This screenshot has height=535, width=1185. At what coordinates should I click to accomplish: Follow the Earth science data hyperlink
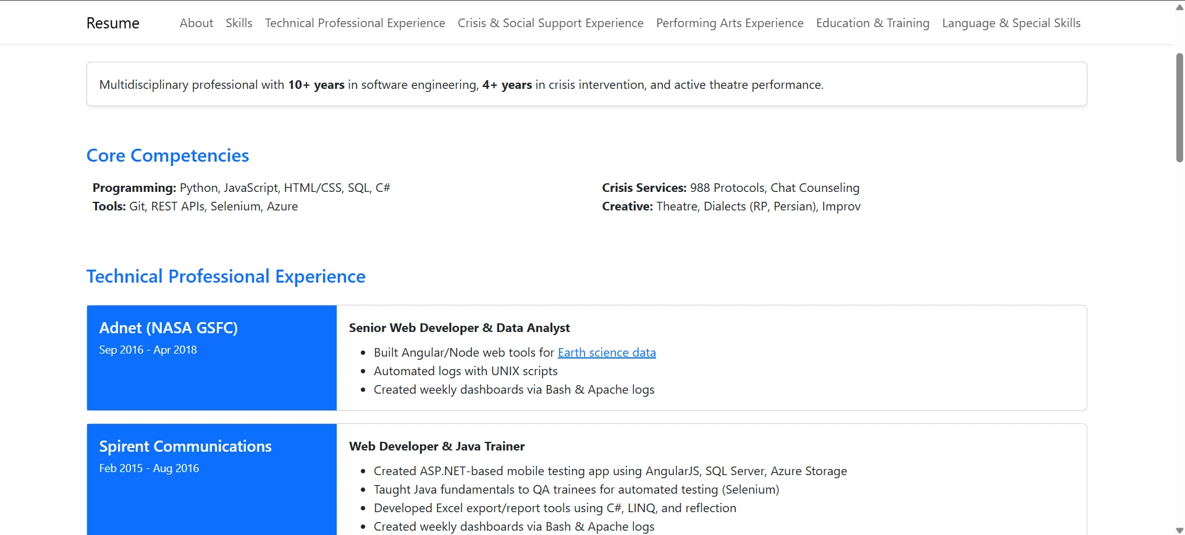click(606, 352)
